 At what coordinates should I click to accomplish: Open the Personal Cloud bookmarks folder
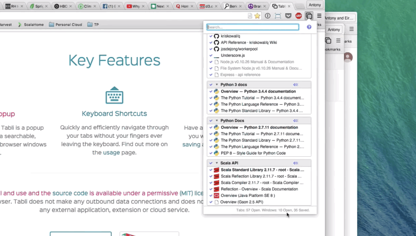click(65, 25)
